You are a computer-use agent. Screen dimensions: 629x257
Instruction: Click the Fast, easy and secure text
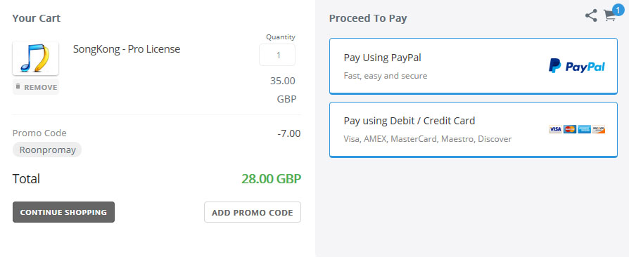tap(386, 76)
